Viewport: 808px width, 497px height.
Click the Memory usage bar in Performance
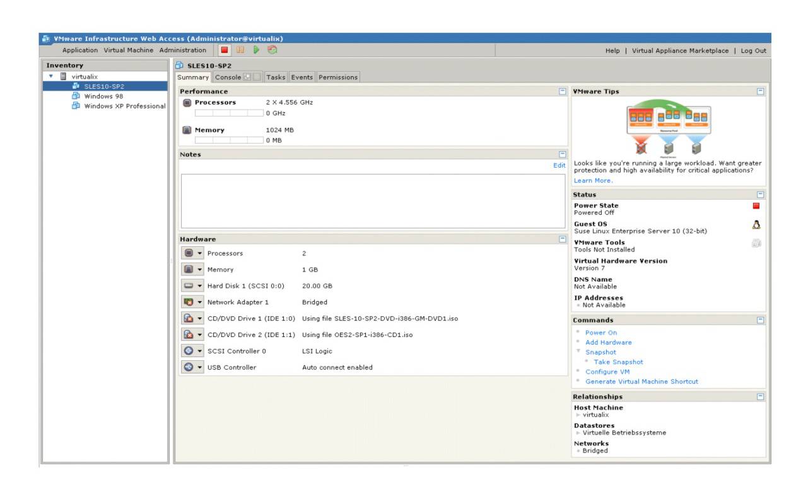[x=229, y=140]
